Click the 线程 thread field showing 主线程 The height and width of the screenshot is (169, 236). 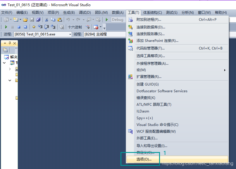(104, 34)
